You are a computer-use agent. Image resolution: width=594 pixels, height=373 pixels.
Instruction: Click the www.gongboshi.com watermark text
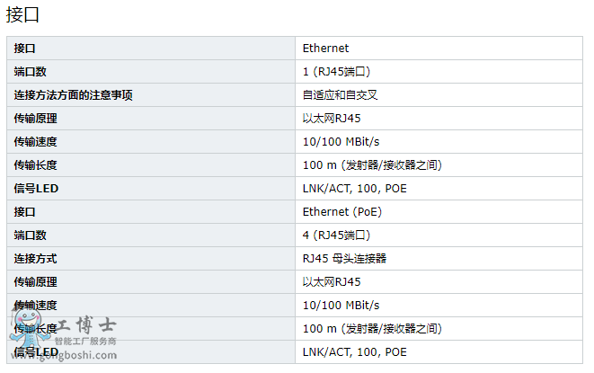64,355
